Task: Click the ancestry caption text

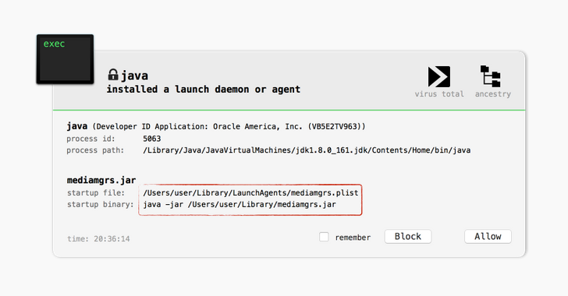Action: pyautogui.click(x=493, y=94)
